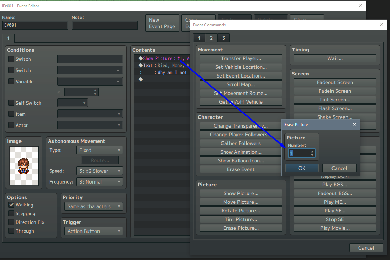Switch to Event Commands tab 3

[223, 38]
